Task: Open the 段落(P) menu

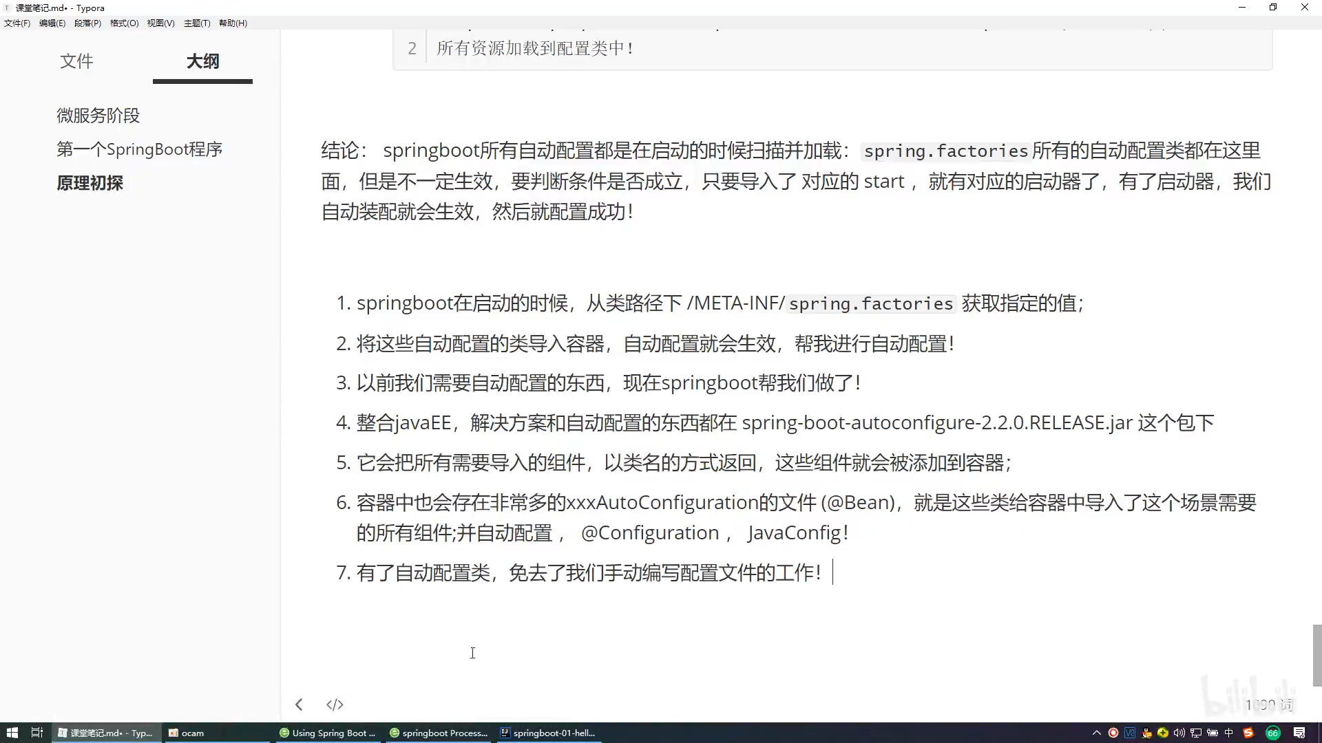Action: coord(87,23)
